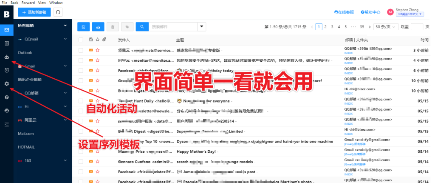Go to page 2 of the mail list
The height and width of the screenshot is (183, 435).
tap(325, 27)
